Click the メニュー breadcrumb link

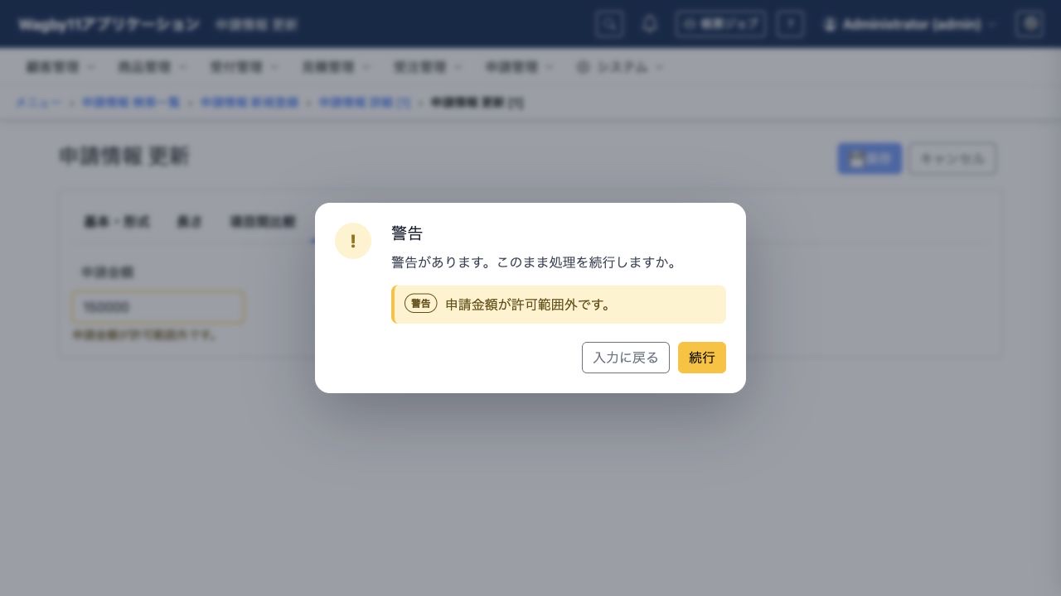(x=39, y=103)
